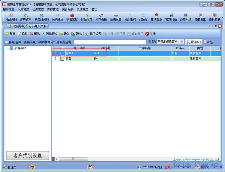Open 系统设置 from the toolbar
The height and width of the screenshot is (172, 225).
pos(116,17)
